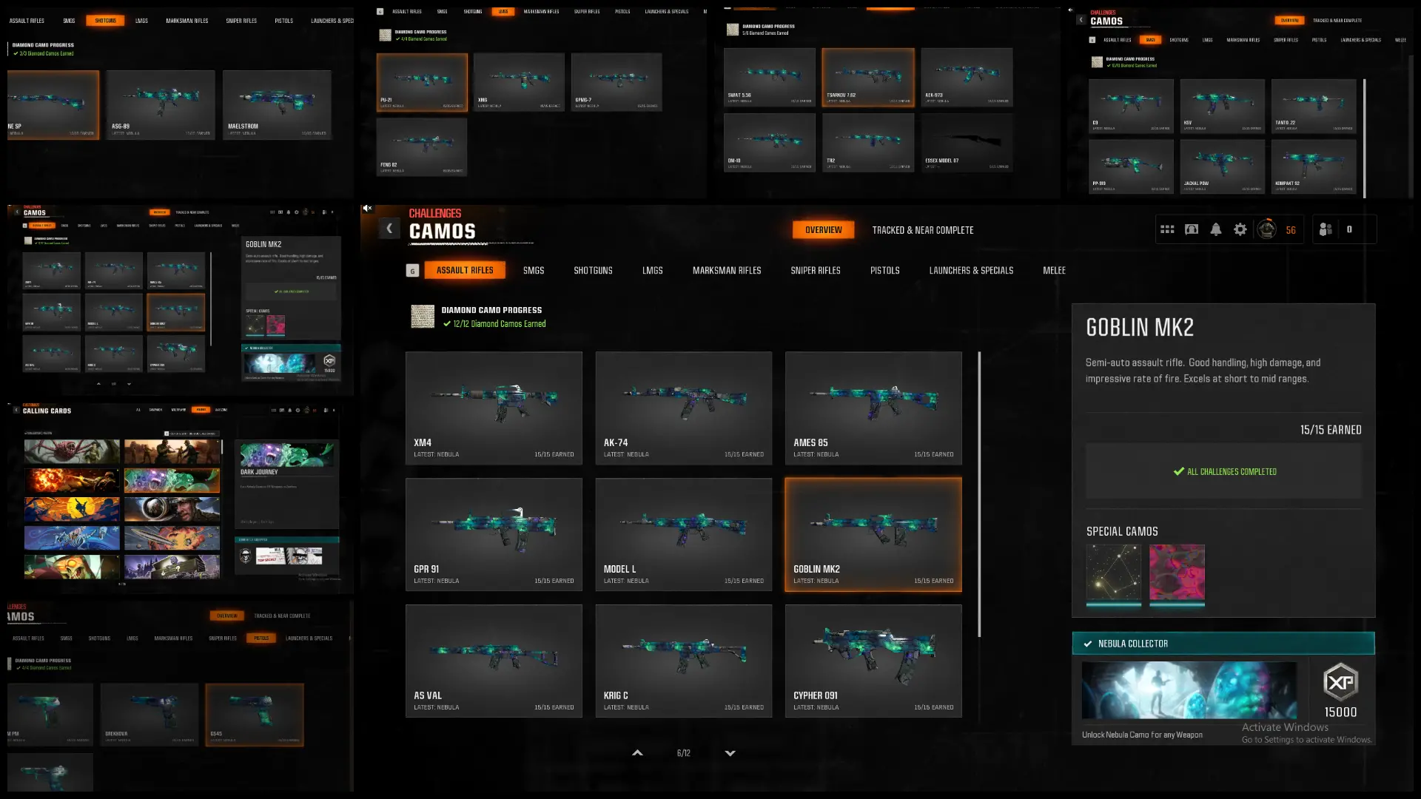1421x799 pixels.
Task: Click back chevron in Calling Cards panel
Action: coord(16,410)
